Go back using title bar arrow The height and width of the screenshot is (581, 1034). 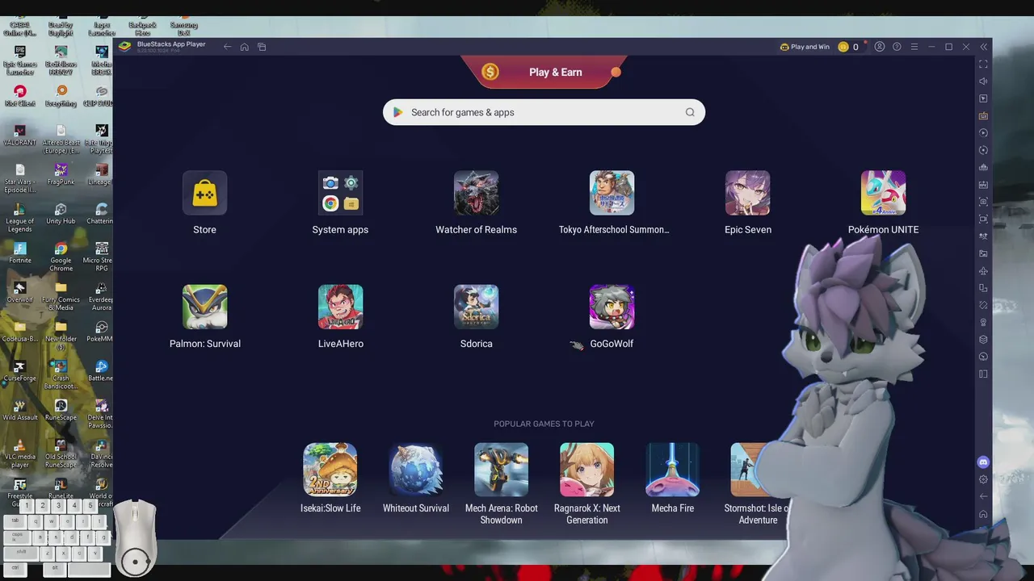(x=227, y=47)
